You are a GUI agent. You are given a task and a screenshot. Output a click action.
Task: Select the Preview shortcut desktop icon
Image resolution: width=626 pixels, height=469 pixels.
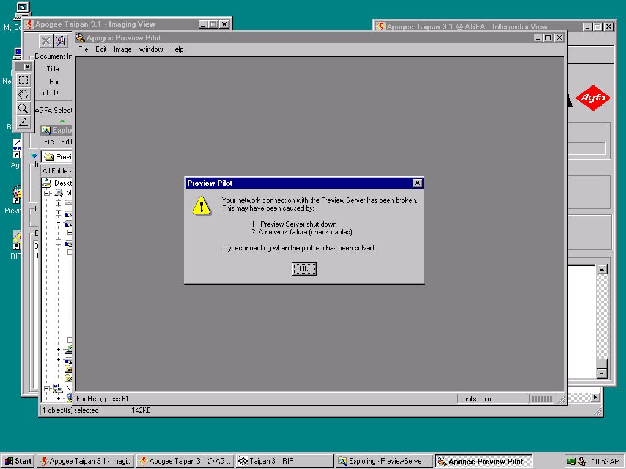[x=17, y=195]
